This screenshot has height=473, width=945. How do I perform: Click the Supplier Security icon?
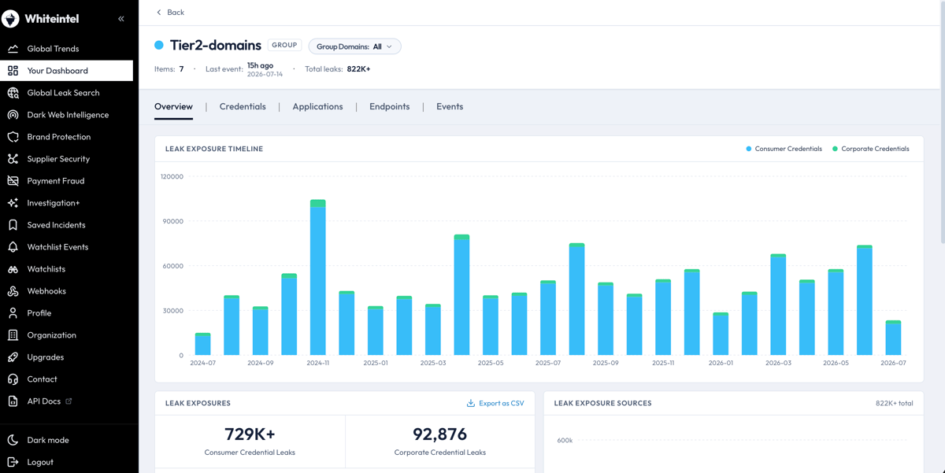[13, 159]
